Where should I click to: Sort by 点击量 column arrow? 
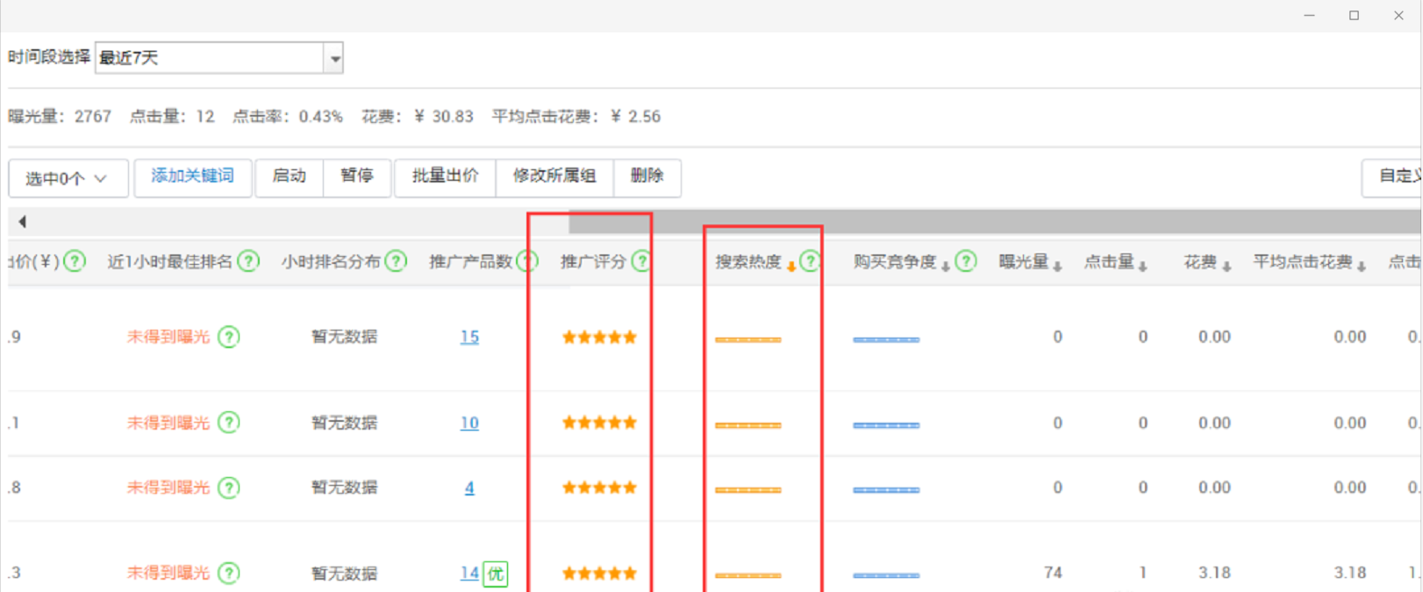pyautogui.click(x=1142, y=266)
